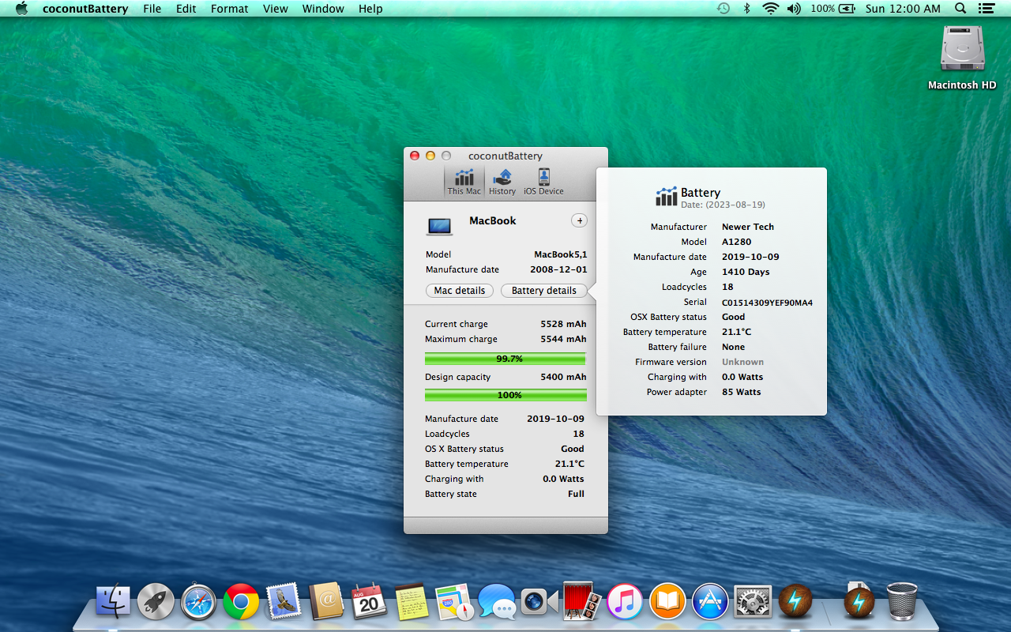Click the 100% design capacity bar
The width and height of the screenshot is (1011, 632).
pos(505,395)
